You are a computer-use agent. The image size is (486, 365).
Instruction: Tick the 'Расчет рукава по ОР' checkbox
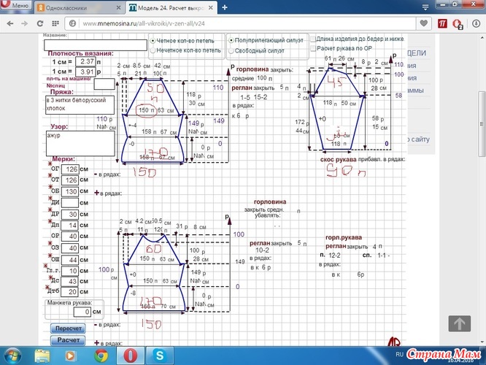click(313, 49)
